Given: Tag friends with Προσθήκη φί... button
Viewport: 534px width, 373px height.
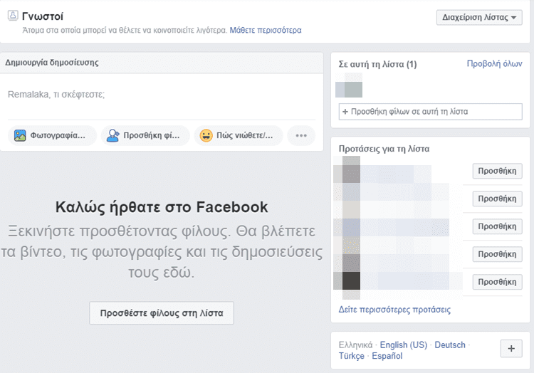Looking at the screenshot, I should point(145,135).
